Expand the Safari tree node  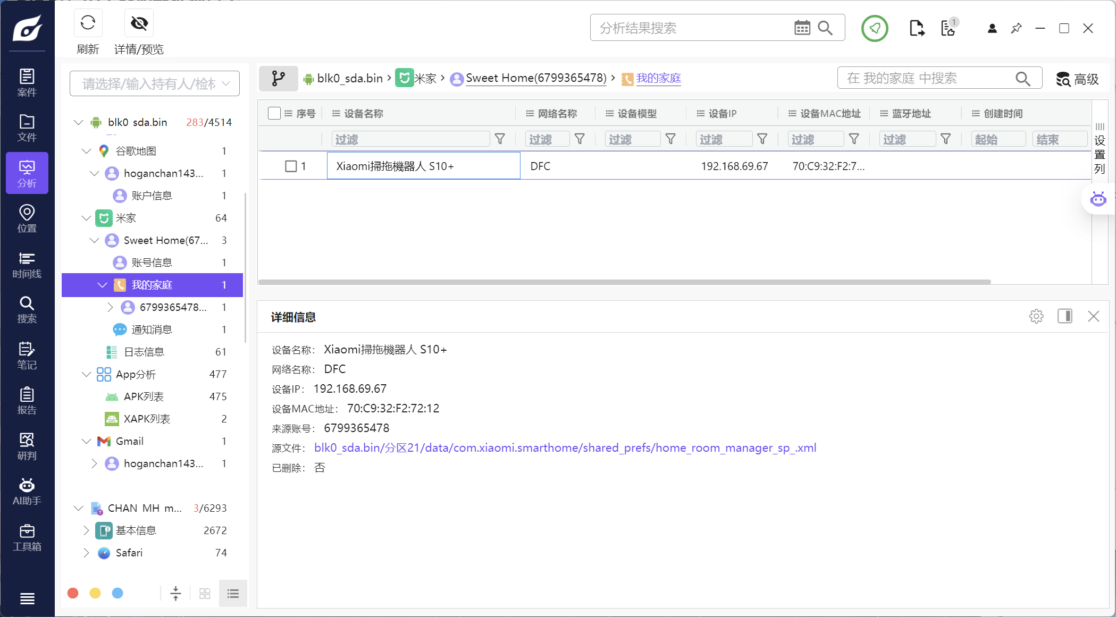(x=86, y=553)
